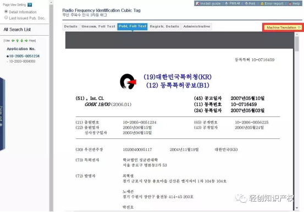Expand the Zoom out side panel

tap(2, 114)
